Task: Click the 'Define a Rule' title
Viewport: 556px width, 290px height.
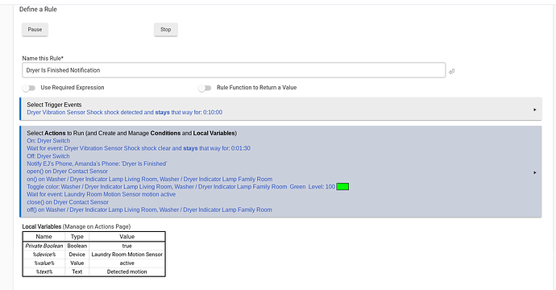Action: (x=38, y=9)
